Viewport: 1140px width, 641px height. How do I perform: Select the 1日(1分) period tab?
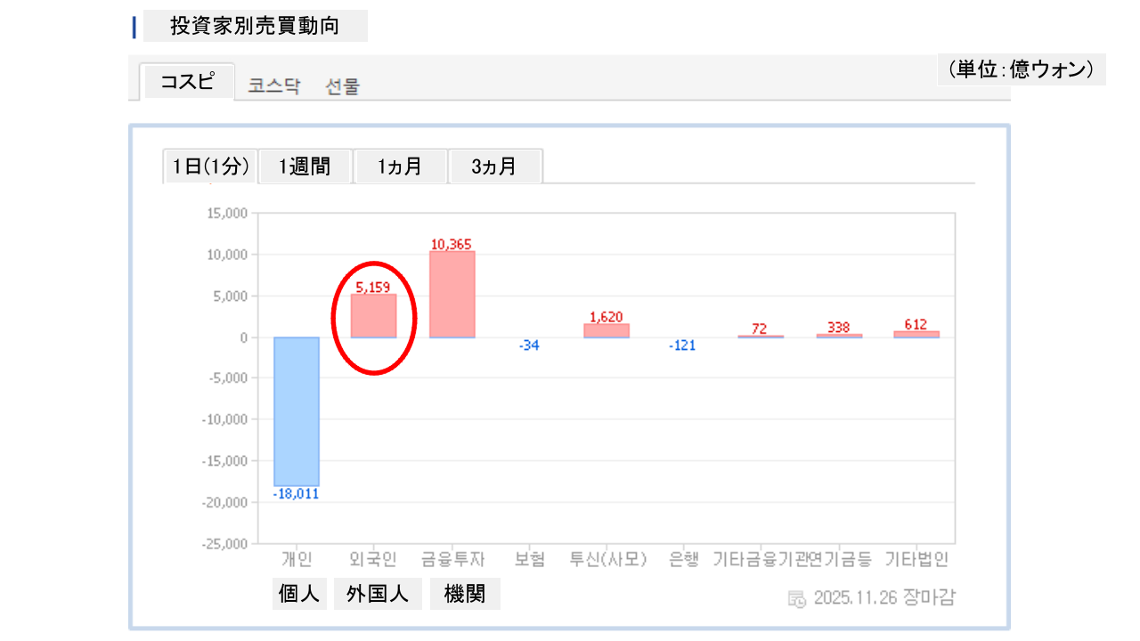pos(210,166)
